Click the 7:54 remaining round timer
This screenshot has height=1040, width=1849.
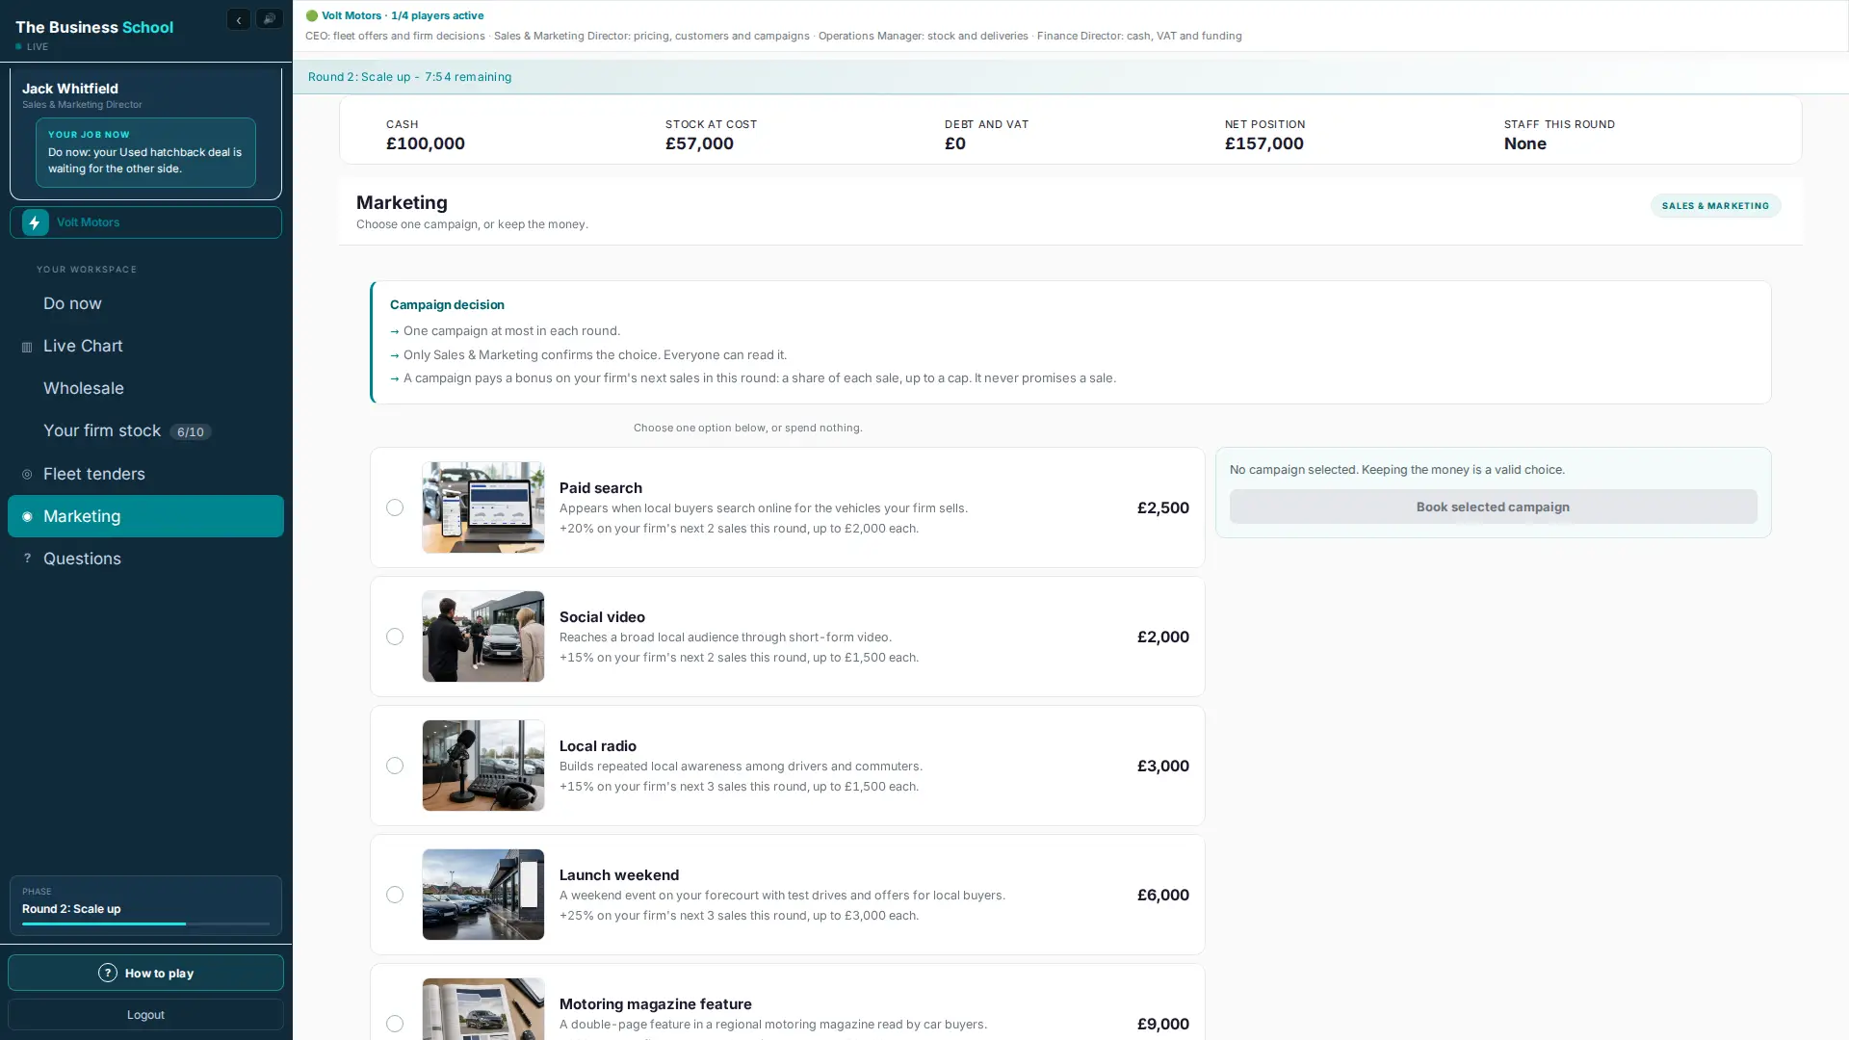tap(468, 77)
